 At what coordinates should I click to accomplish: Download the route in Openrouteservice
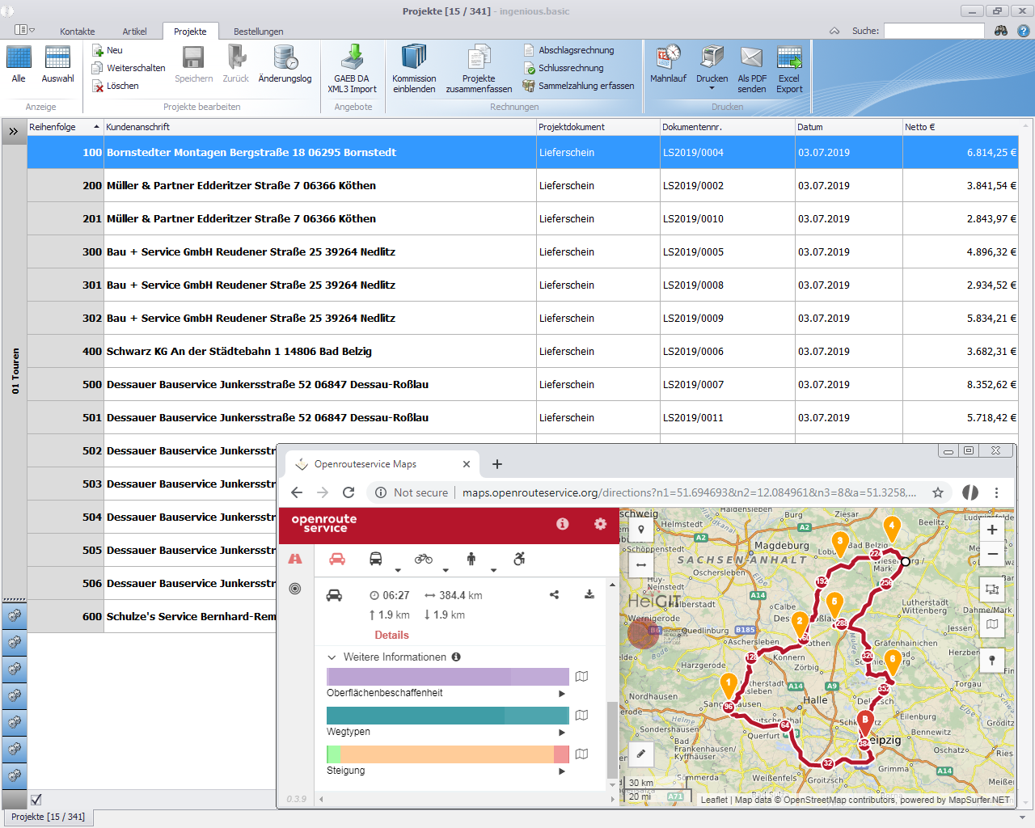(x=589, y=594)
